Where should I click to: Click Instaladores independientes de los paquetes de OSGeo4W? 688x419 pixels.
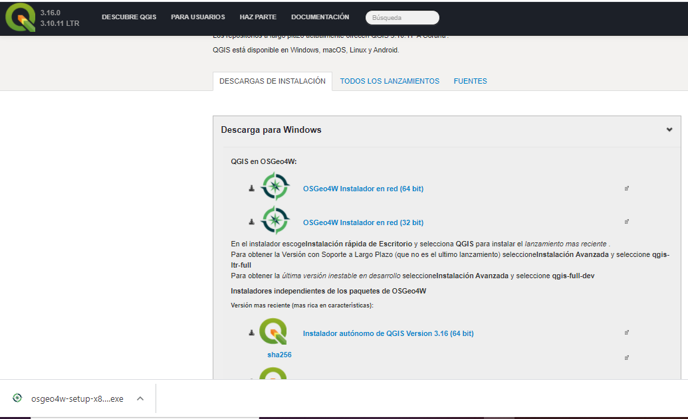pyautogui.click(x=328, y=291)
